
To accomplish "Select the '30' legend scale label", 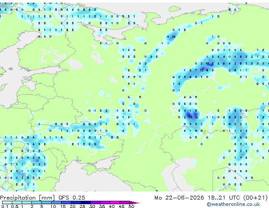I will 92,206.
